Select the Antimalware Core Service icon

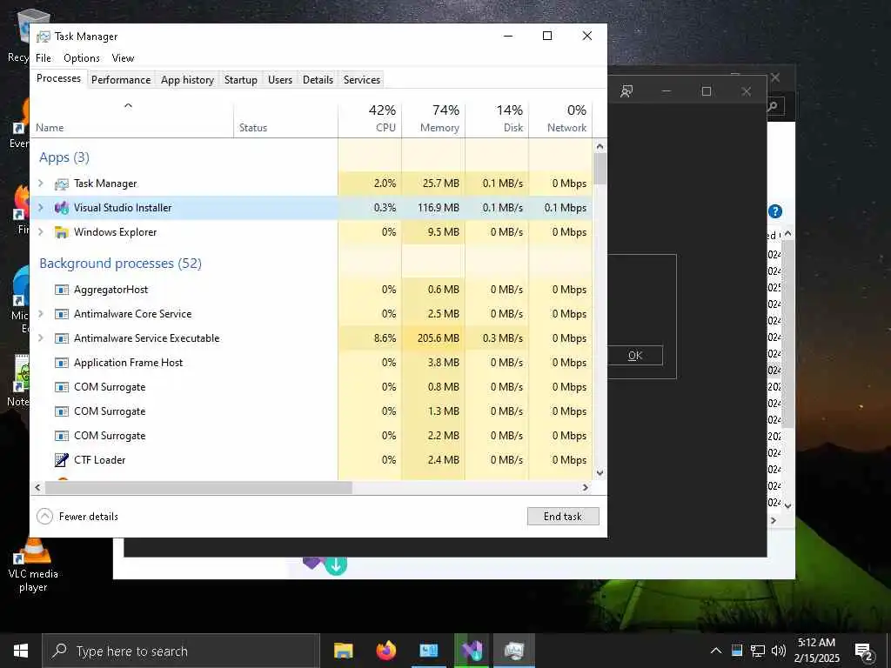tap(62, 314)
